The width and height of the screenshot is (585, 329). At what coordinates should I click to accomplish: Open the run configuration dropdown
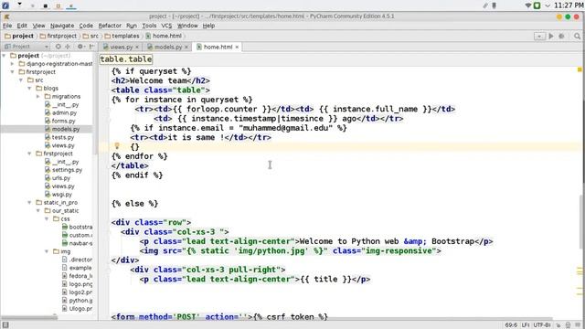(x=539, y=37)
